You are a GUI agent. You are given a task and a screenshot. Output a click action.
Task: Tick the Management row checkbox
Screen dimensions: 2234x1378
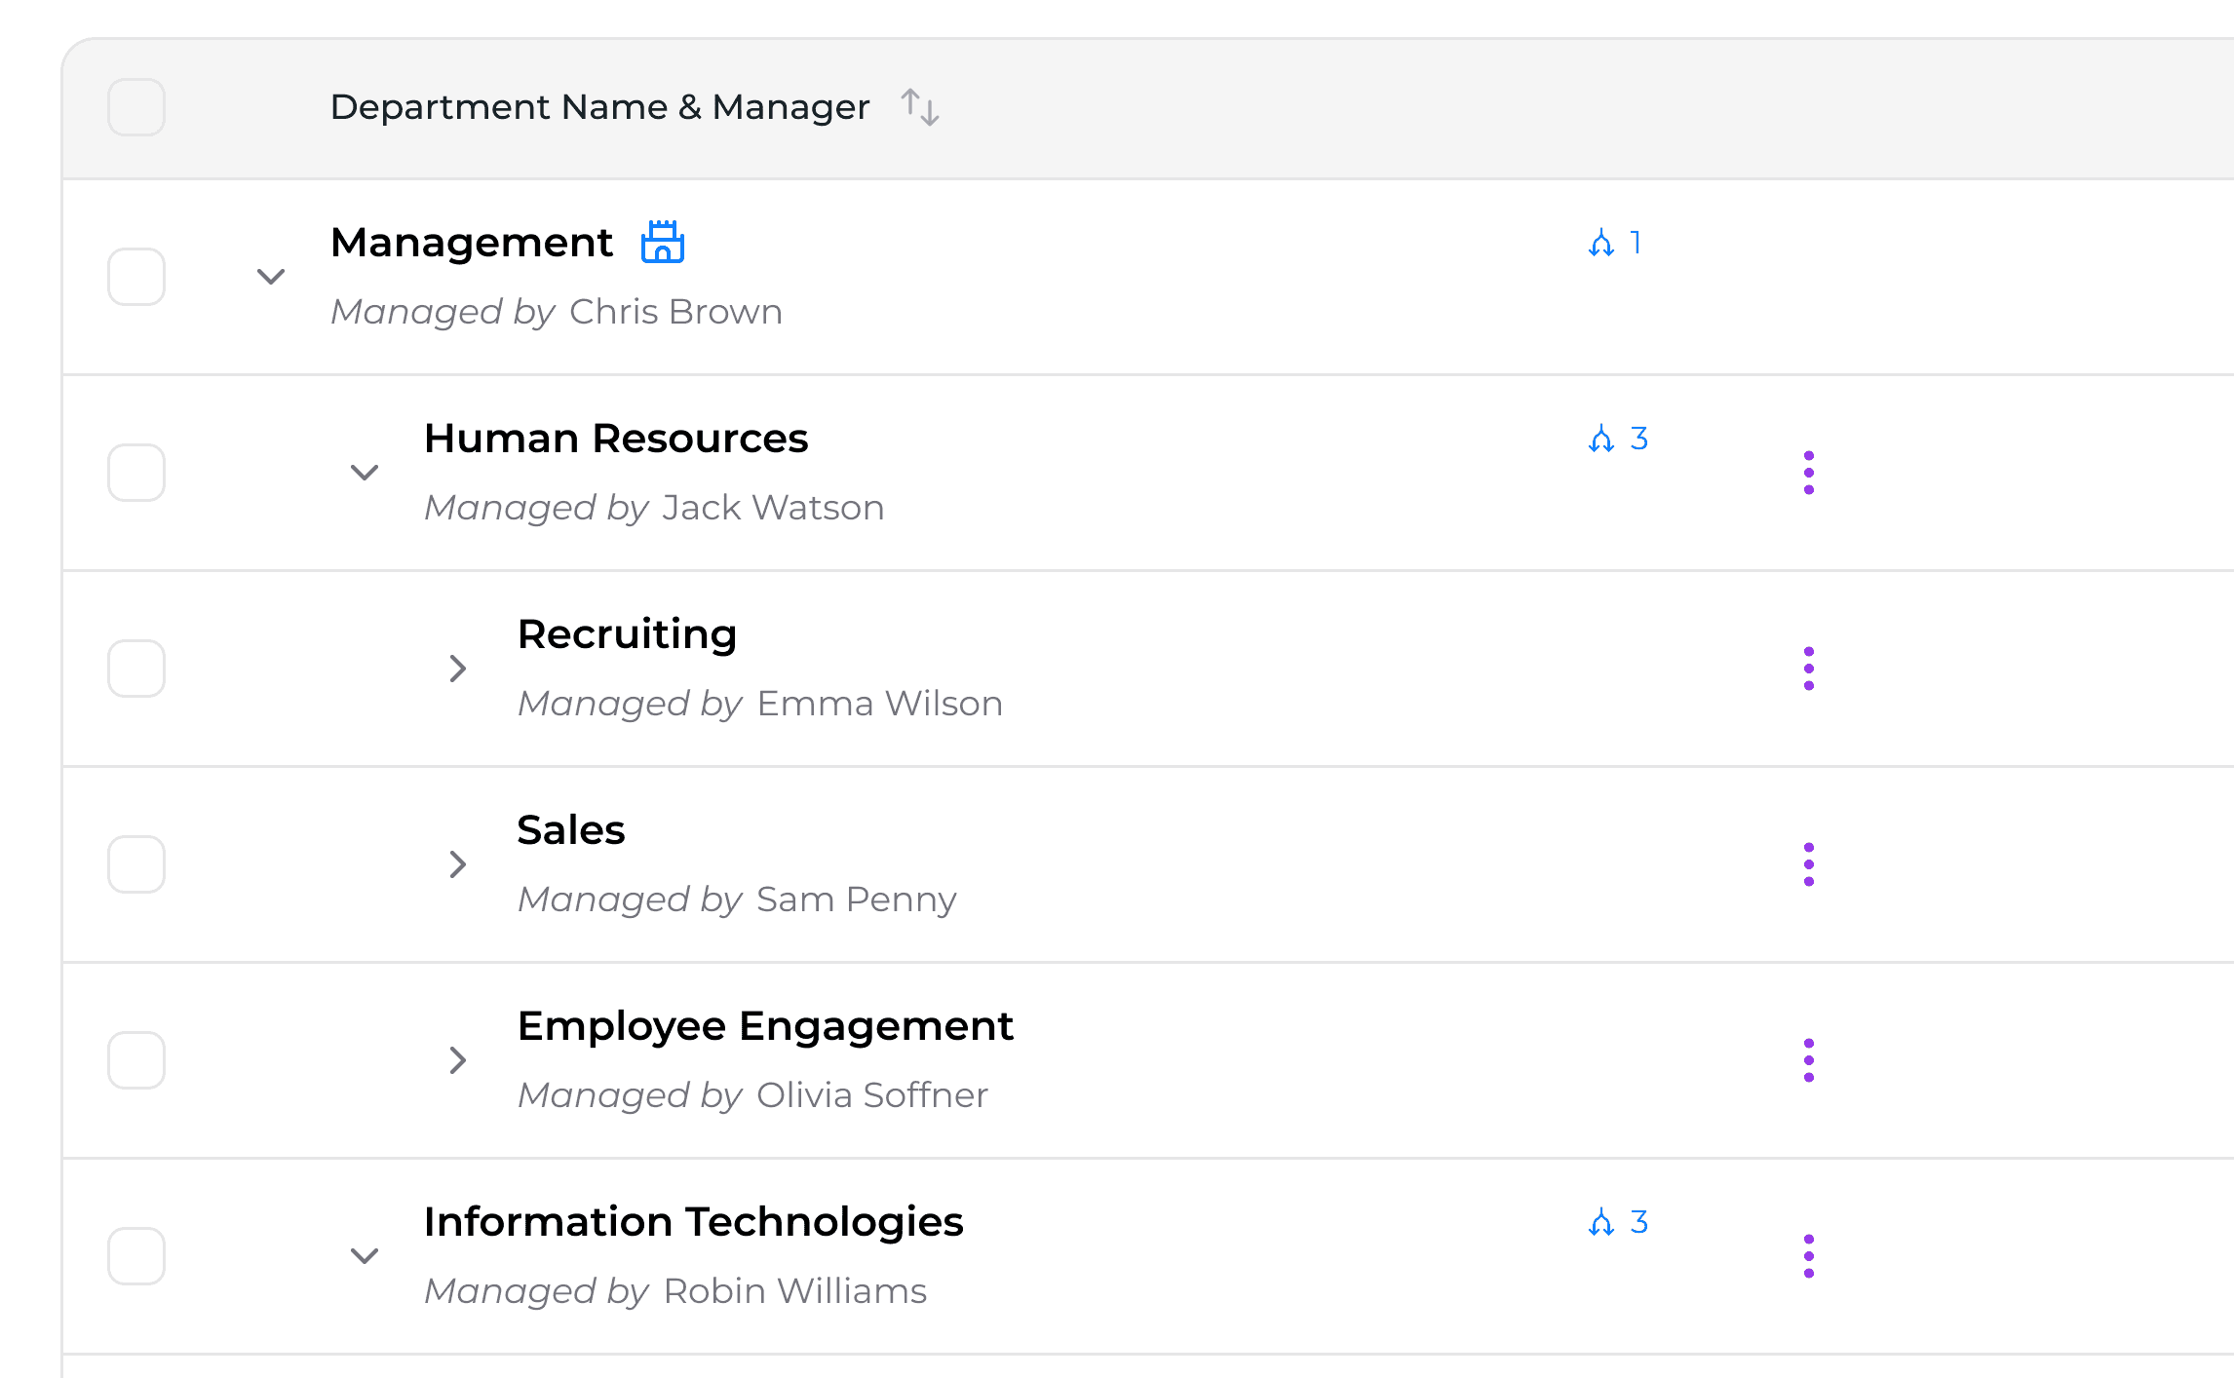point(136,277)
